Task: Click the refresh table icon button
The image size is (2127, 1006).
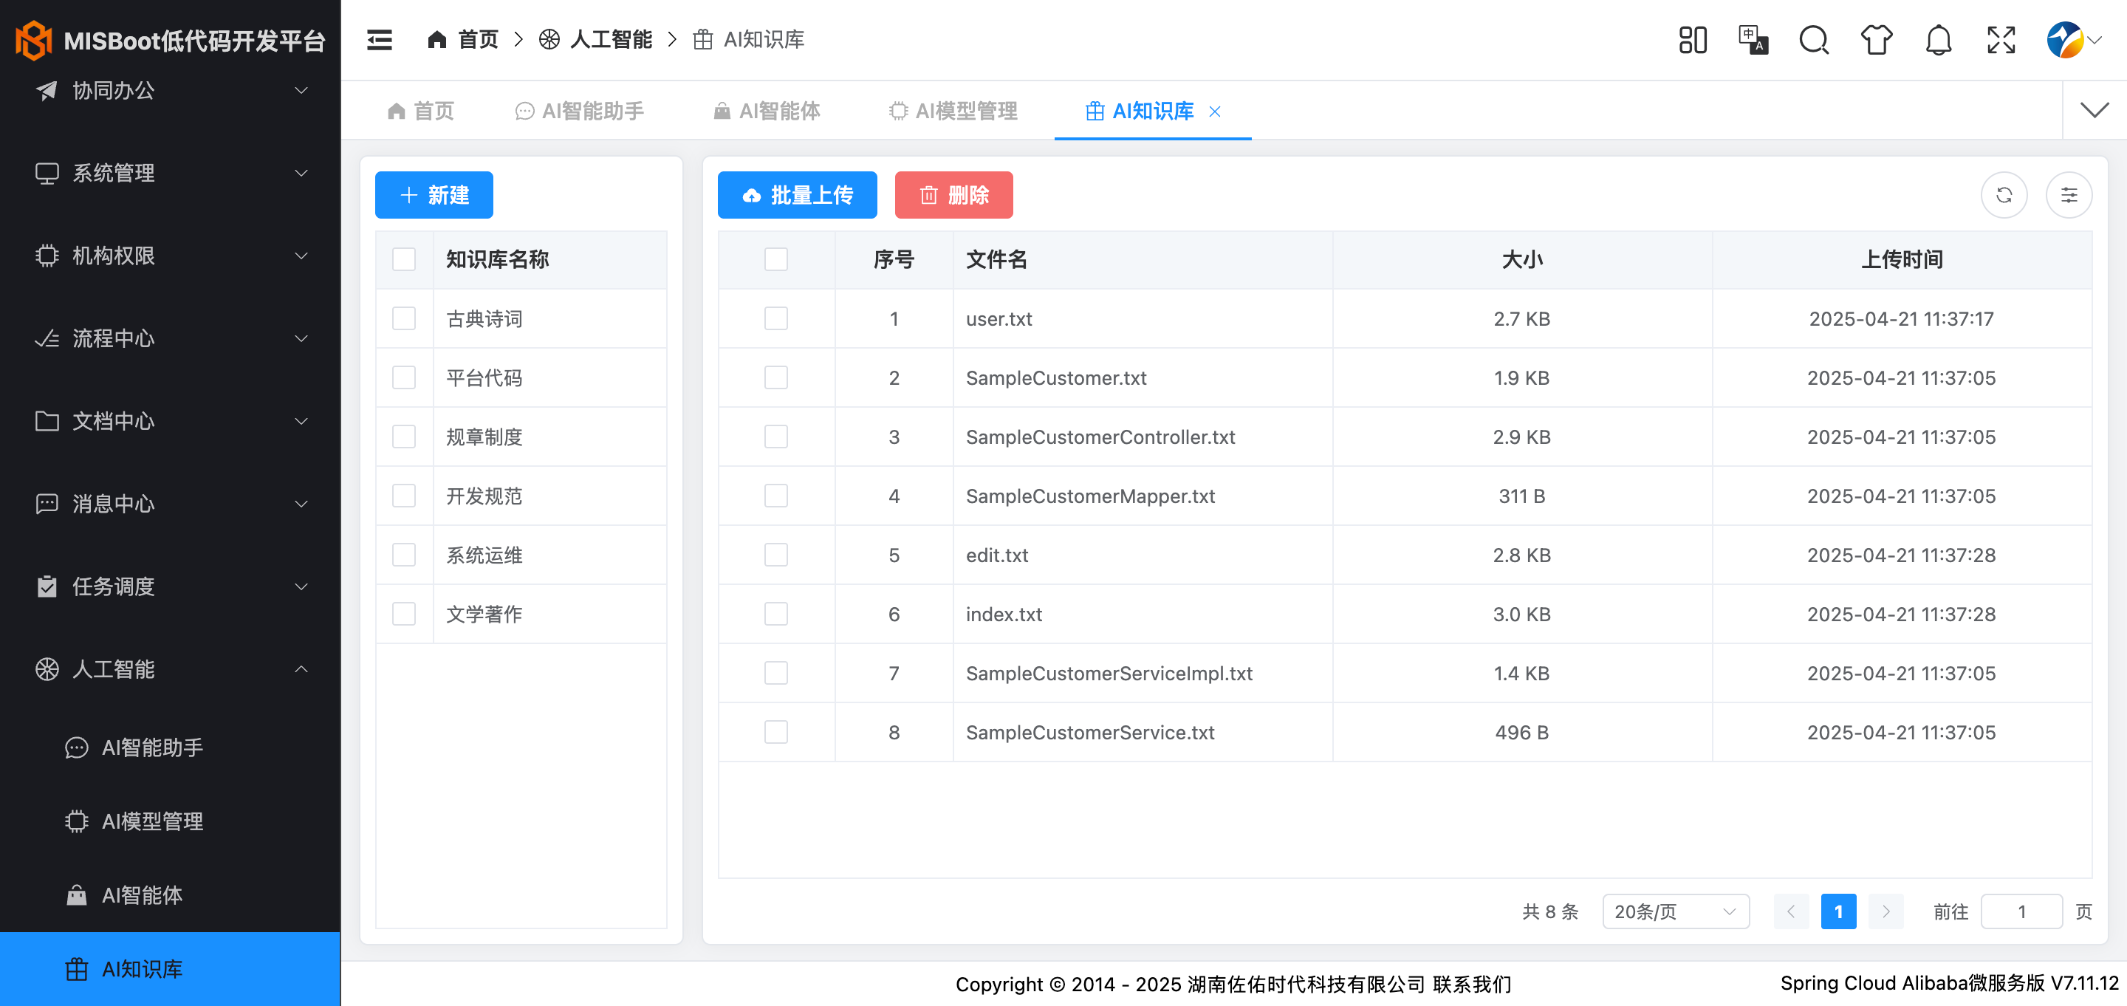Action: (2004, 195)
